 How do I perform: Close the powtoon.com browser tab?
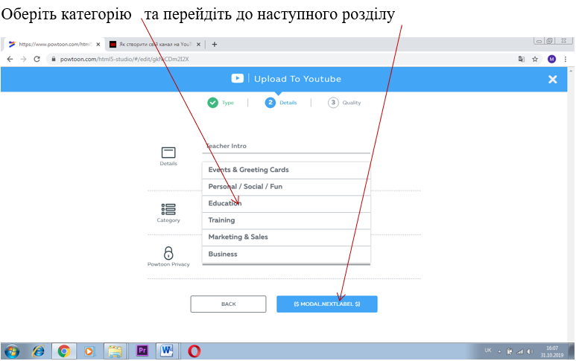[x=98, y=45]
